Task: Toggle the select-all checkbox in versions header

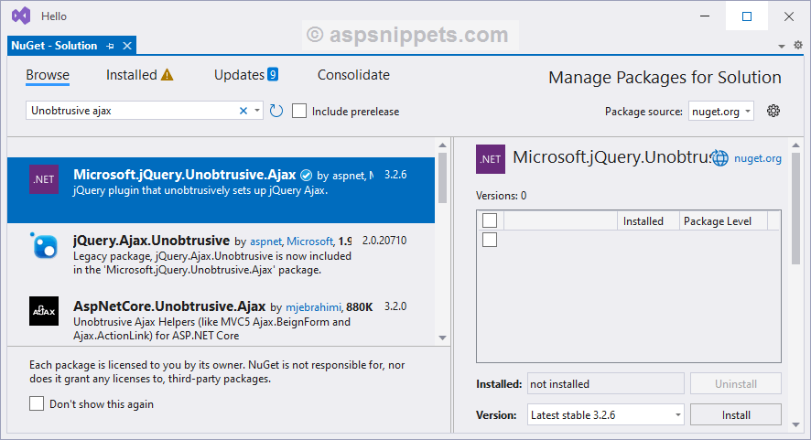Action: coord(490,220)
